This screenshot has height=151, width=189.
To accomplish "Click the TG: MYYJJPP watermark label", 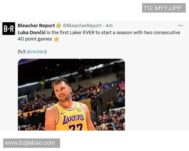I will tap(164, 8).
